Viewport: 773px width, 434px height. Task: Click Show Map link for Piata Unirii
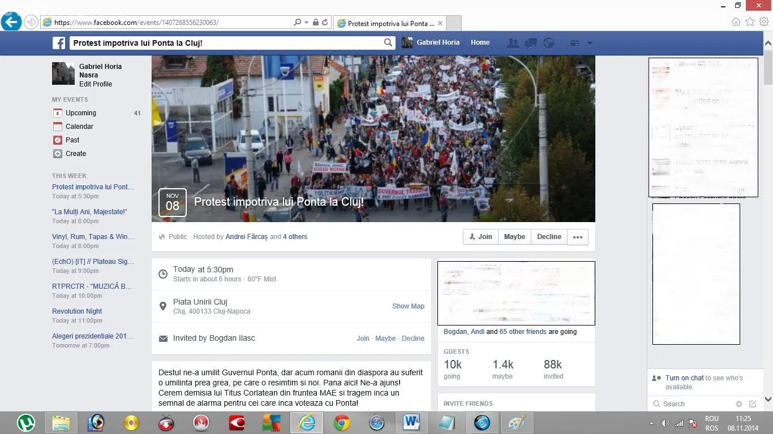tap(408, 306)
